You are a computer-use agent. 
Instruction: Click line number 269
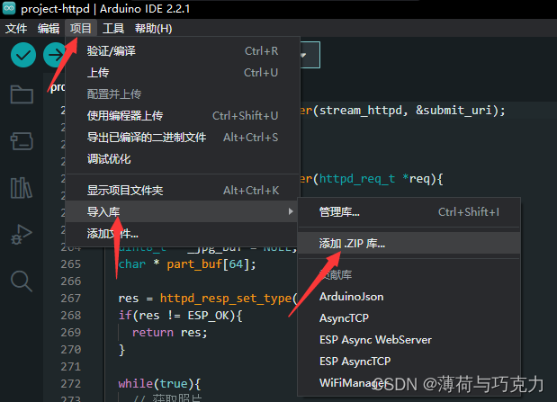pyautogui.click(x=71, y=332)
